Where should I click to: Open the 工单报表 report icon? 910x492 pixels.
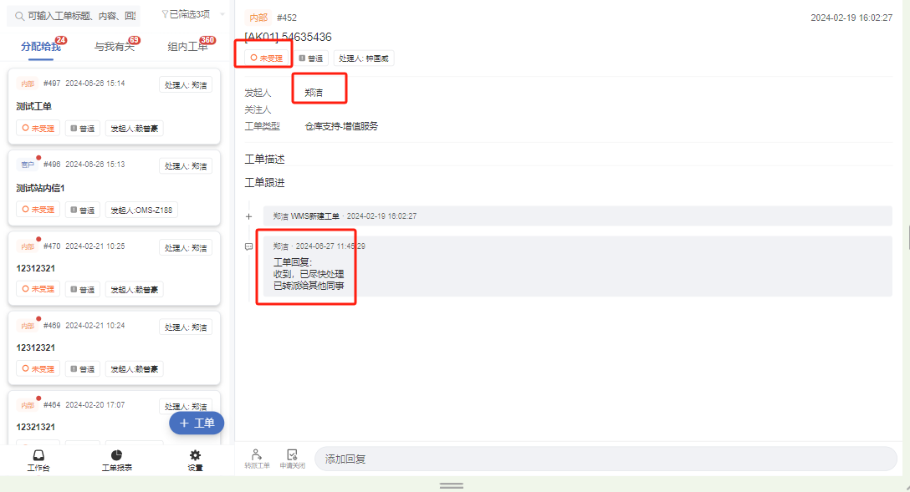116,455
